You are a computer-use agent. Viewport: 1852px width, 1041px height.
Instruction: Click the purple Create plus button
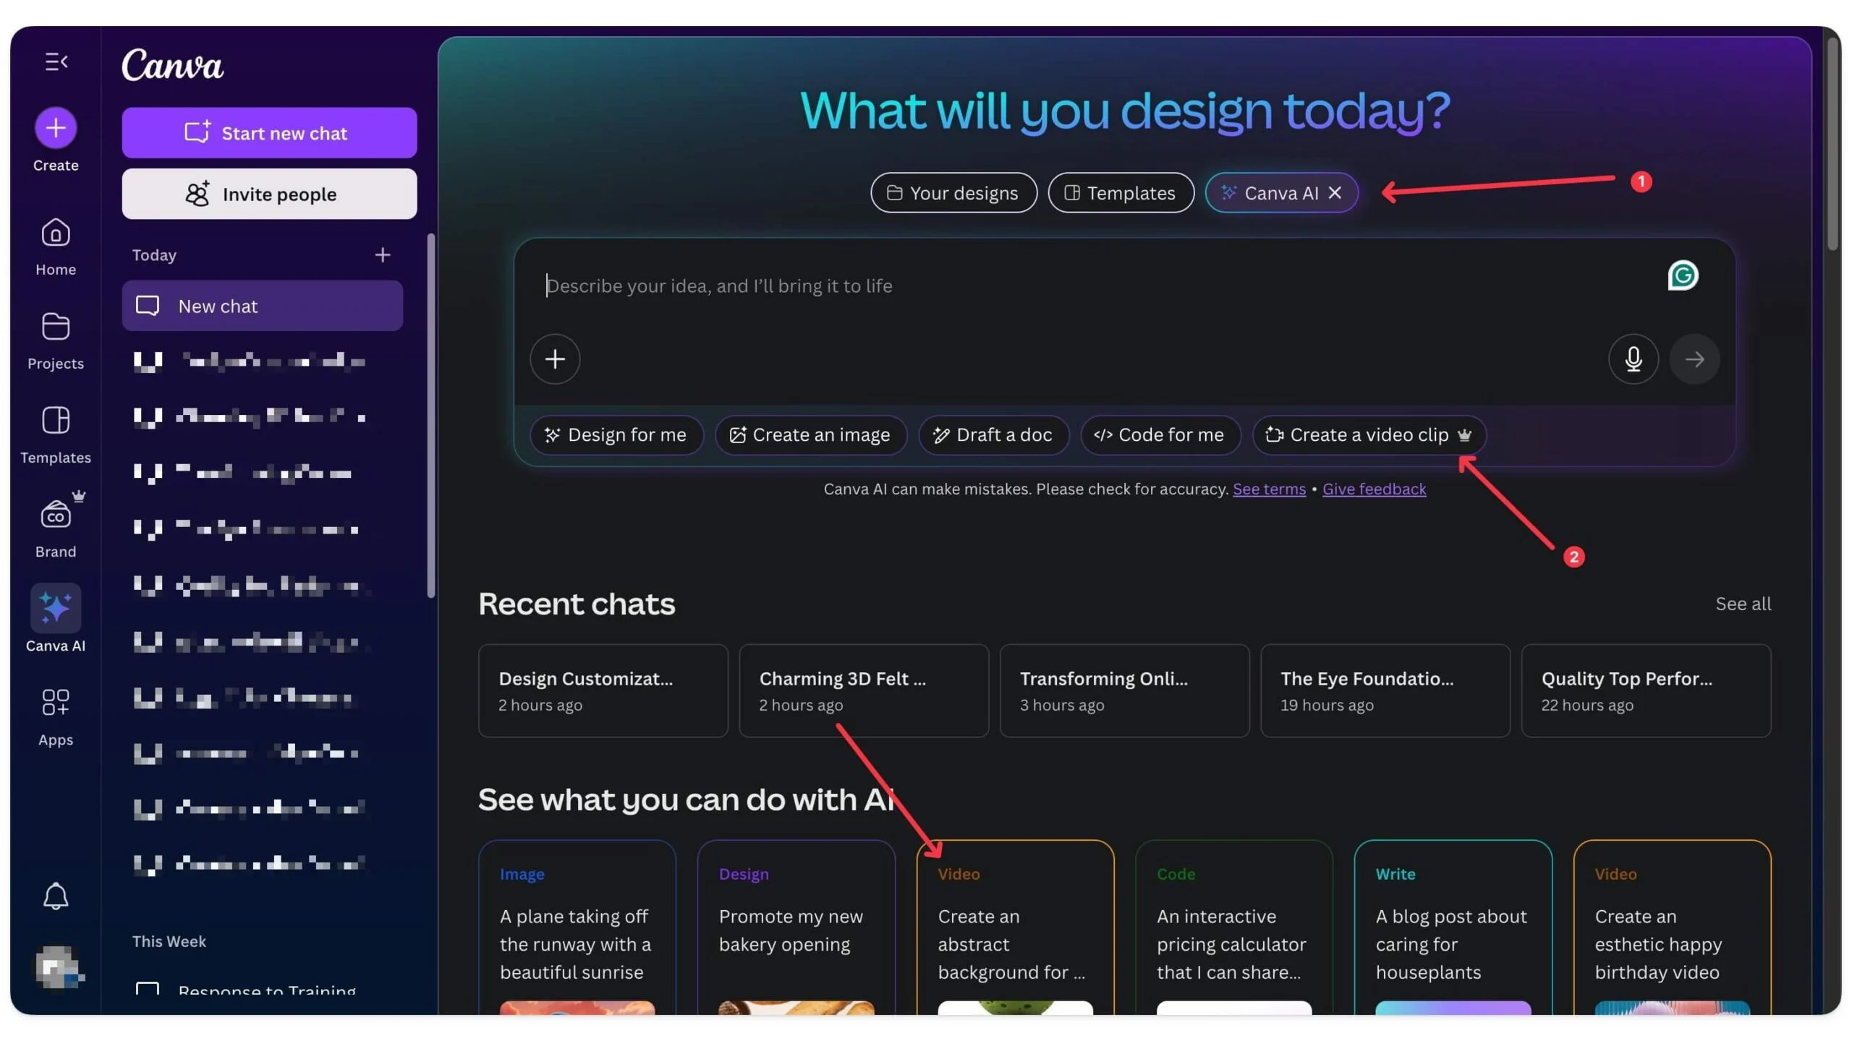click(56, 128)
